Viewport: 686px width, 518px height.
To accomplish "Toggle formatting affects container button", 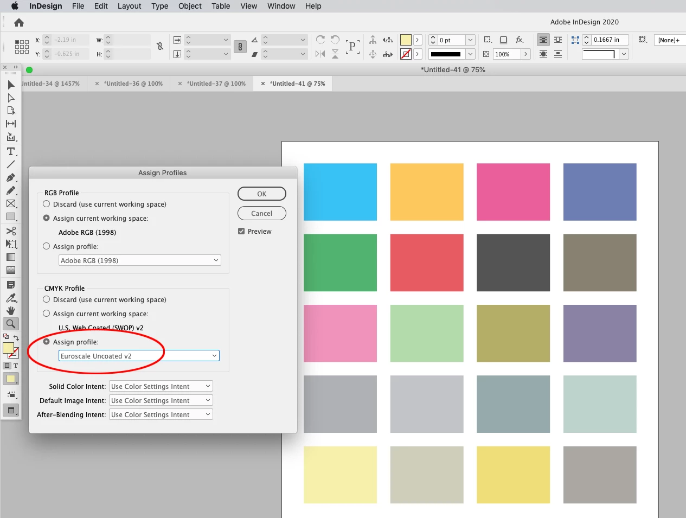I will click(7, 366).
